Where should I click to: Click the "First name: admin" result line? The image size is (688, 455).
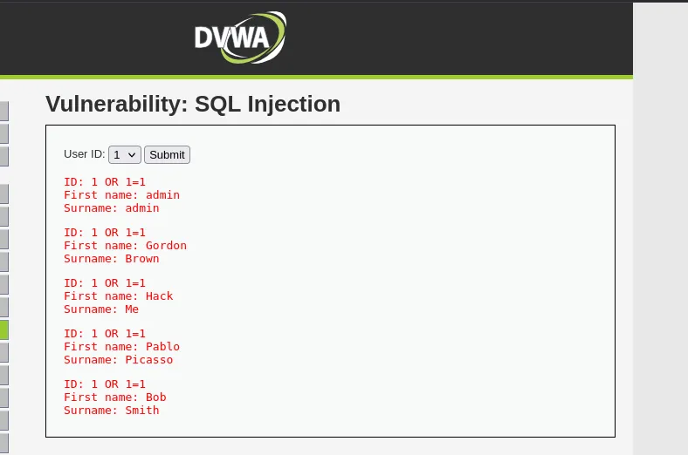click(x=121, y=195)
